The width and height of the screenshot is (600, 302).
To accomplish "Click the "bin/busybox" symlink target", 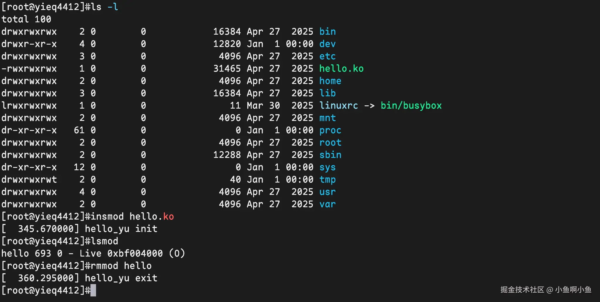I will click(x=411, y=105).
